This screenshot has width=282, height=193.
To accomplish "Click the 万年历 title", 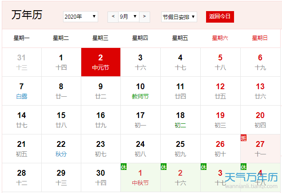I will 27,15.
